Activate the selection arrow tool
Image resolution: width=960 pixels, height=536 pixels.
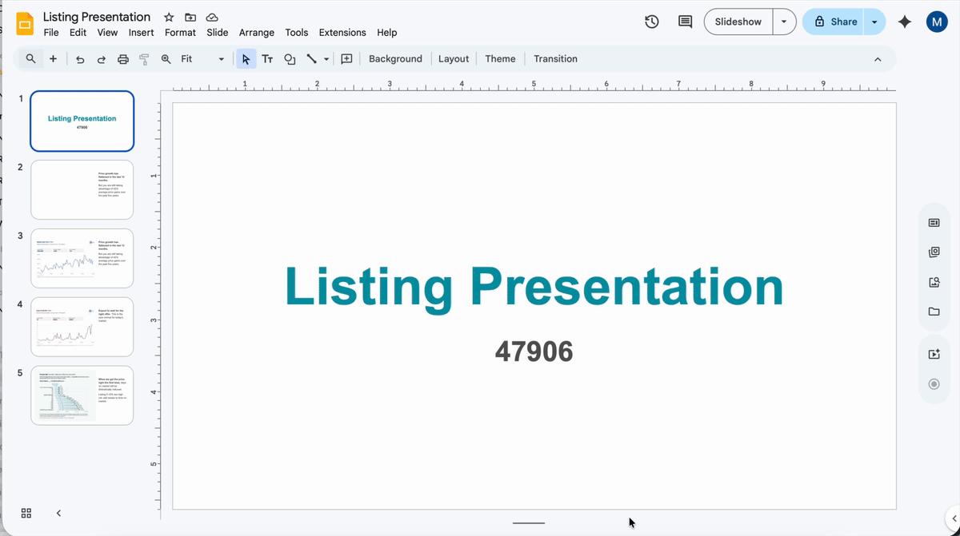coord(246,58)
